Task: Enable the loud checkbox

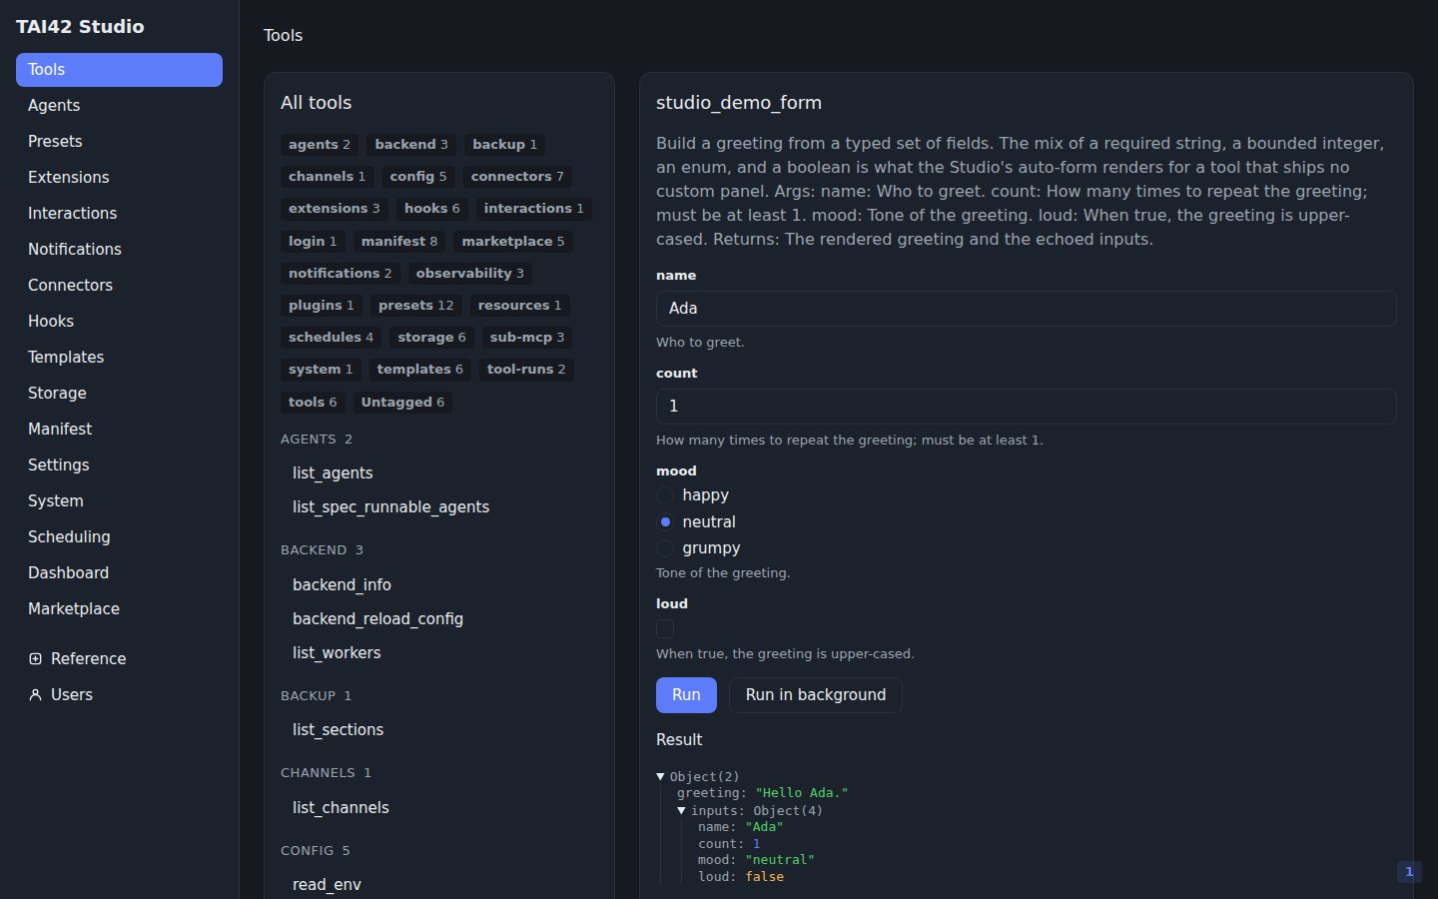Action: point(665,628)
